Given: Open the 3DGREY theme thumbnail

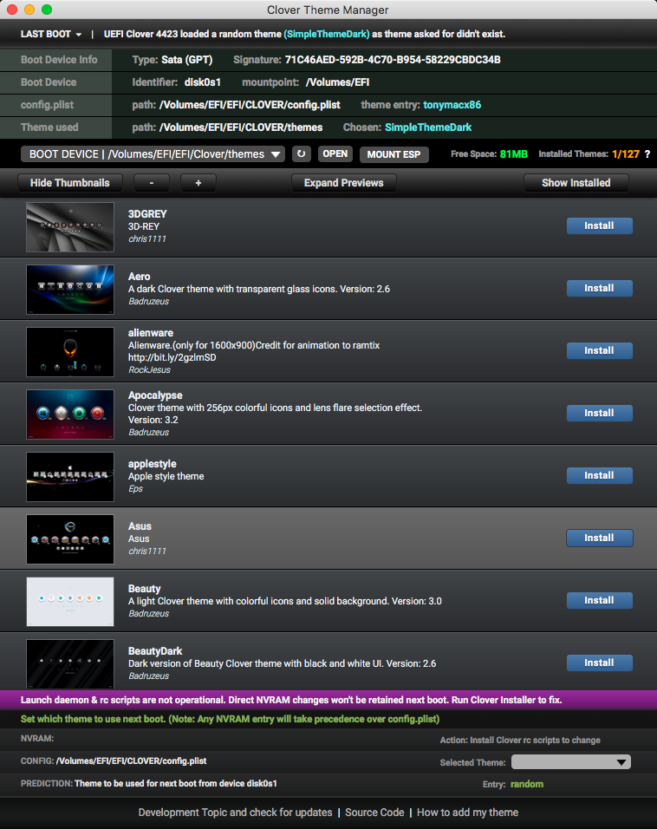Looking at the screenshot, I should pos(70,227).
